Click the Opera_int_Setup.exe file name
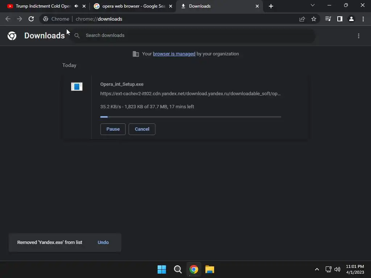371x278 pixels. point(122,84)
